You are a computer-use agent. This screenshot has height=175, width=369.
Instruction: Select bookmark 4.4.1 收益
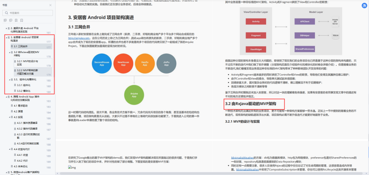click(x=22, y=155)
